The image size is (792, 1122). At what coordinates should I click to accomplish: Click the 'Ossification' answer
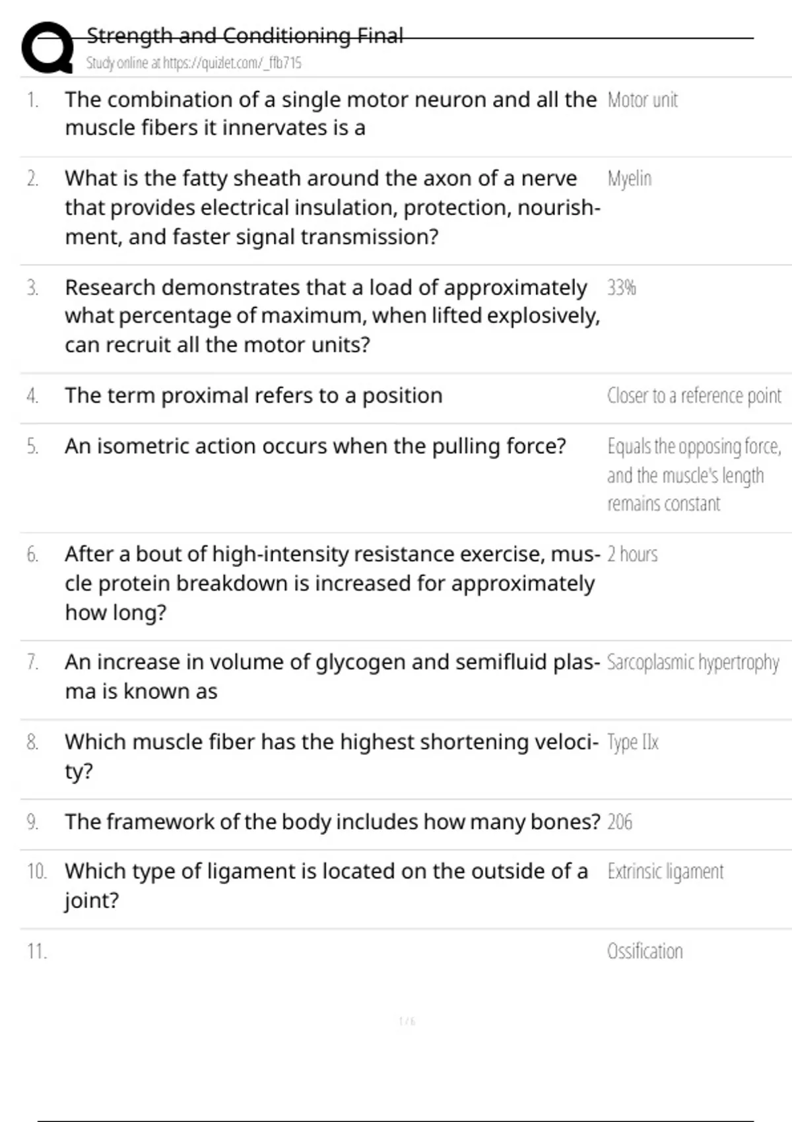(645, 952)
